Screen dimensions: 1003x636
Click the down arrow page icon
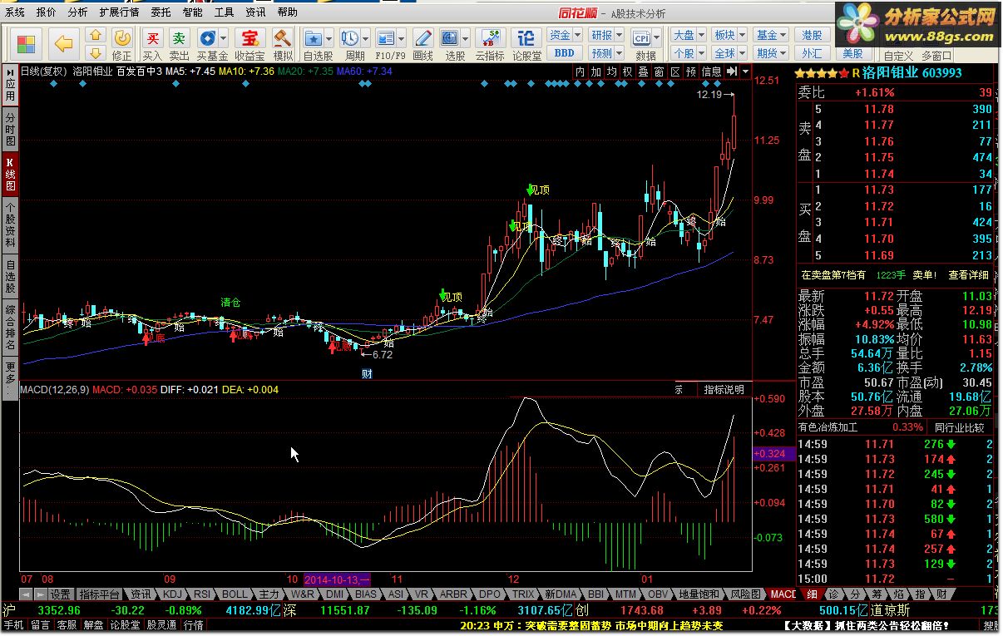coord(96,52)
